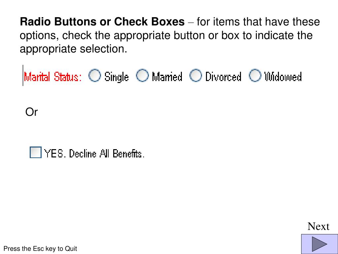Click the word Single beside its radio
Screen dimensions: 338x254
tap(117, 77)
